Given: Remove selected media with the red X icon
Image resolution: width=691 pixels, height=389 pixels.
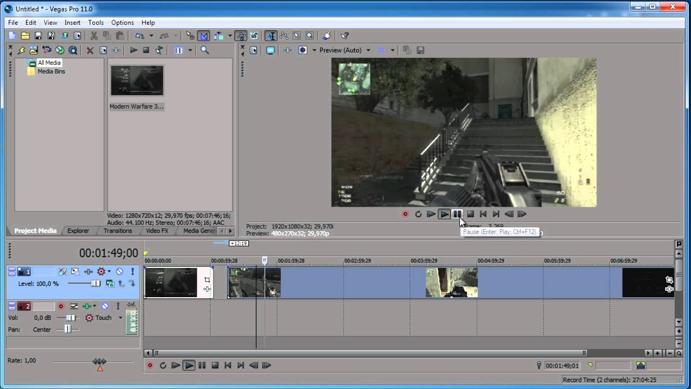Looking at the screenshot, I should (90, 50).
